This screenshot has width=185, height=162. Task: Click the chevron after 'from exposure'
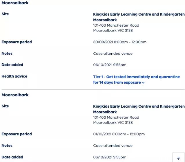pyautogui.click(x=143, y=83)
